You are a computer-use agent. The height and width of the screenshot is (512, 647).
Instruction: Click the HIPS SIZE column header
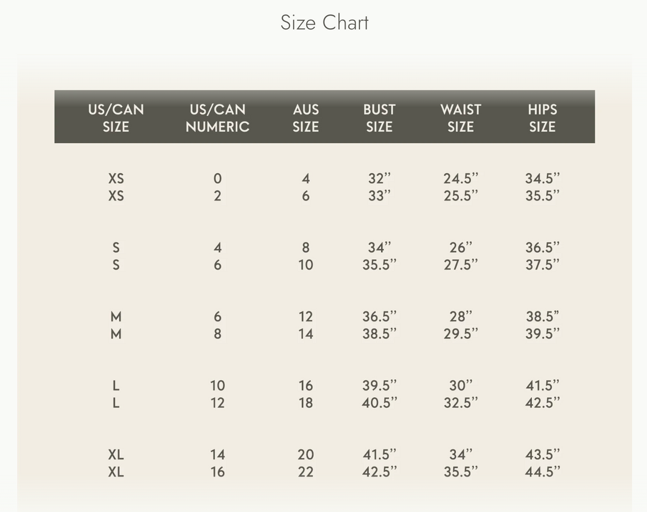[542, 118]
